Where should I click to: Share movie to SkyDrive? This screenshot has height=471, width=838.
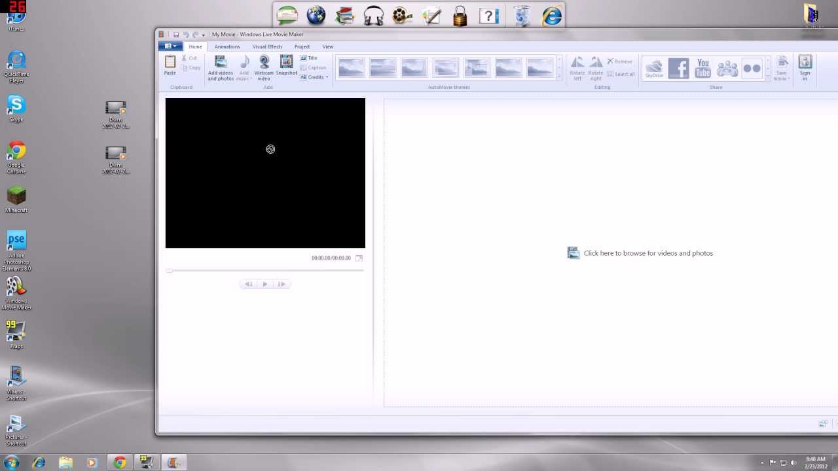pyautogui.click(x=655, y=68)
